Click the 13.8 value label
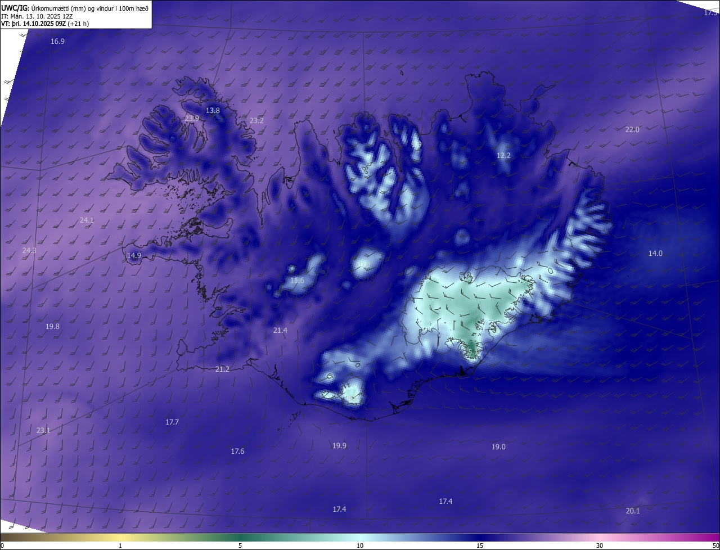The image size is (720, 550). pos(213,111)
